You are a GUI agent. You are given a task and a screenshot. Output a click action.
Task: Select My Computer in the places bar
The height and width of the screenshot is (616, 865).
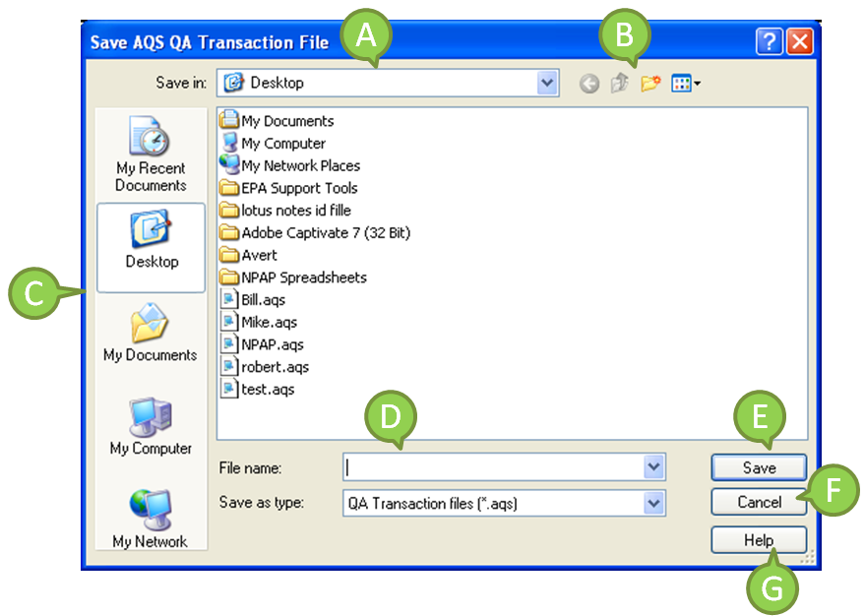(x=151, y=427)
